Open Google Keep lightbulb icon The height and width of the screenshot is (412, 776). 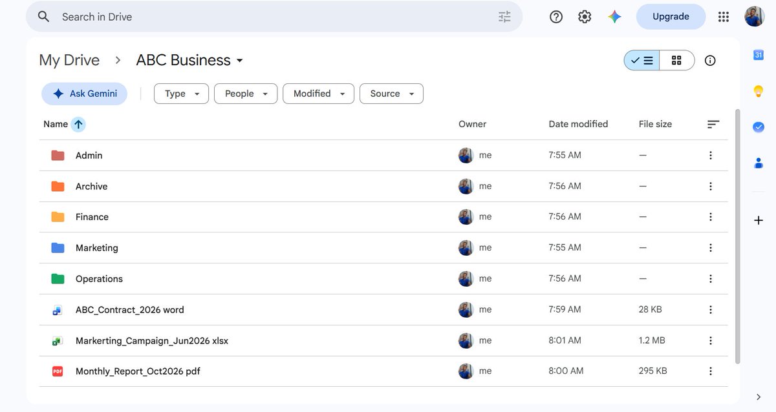pyautogui.click(x=759, y=91)
